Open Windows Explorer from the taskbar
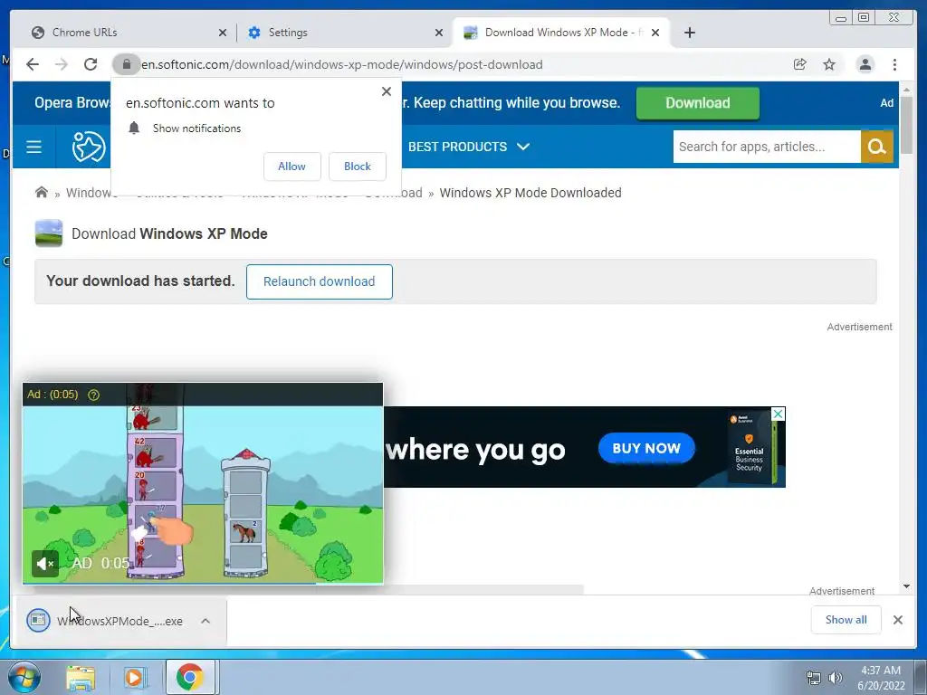Screen dimensions: 927x695 point(81,677)
